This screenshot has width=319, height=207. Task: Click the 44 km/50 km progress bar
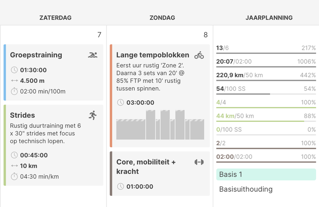coord(266,121)
